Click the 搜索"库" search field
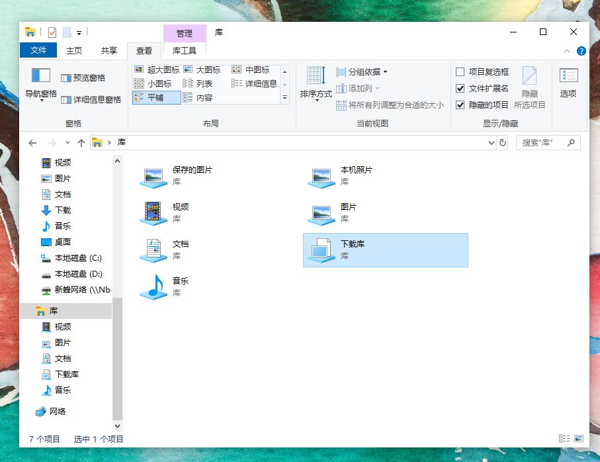Image resolution: width=600 pixels, height=462 pixels. click(543, 143)
